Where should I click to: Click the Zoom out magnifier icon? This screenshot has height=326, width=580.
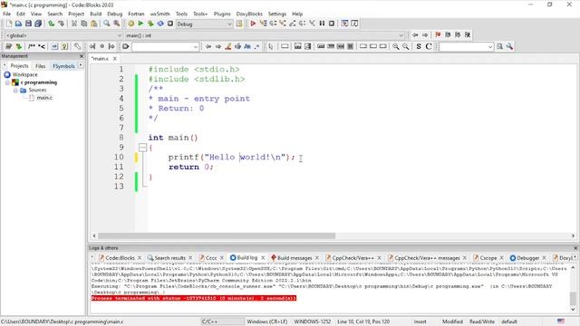(406, 46)
